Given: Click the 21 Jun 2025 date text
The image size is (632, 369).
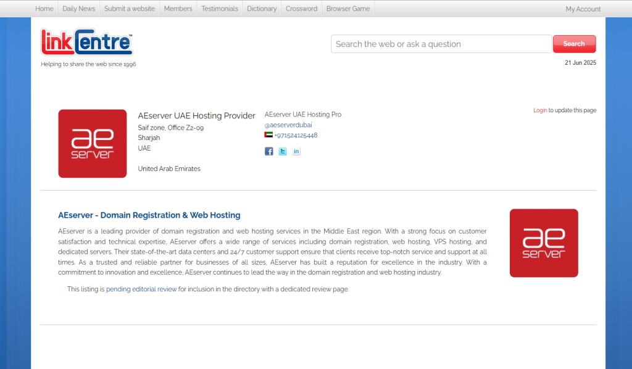Looking at the screenshot, I should click(x=580, y=63).
